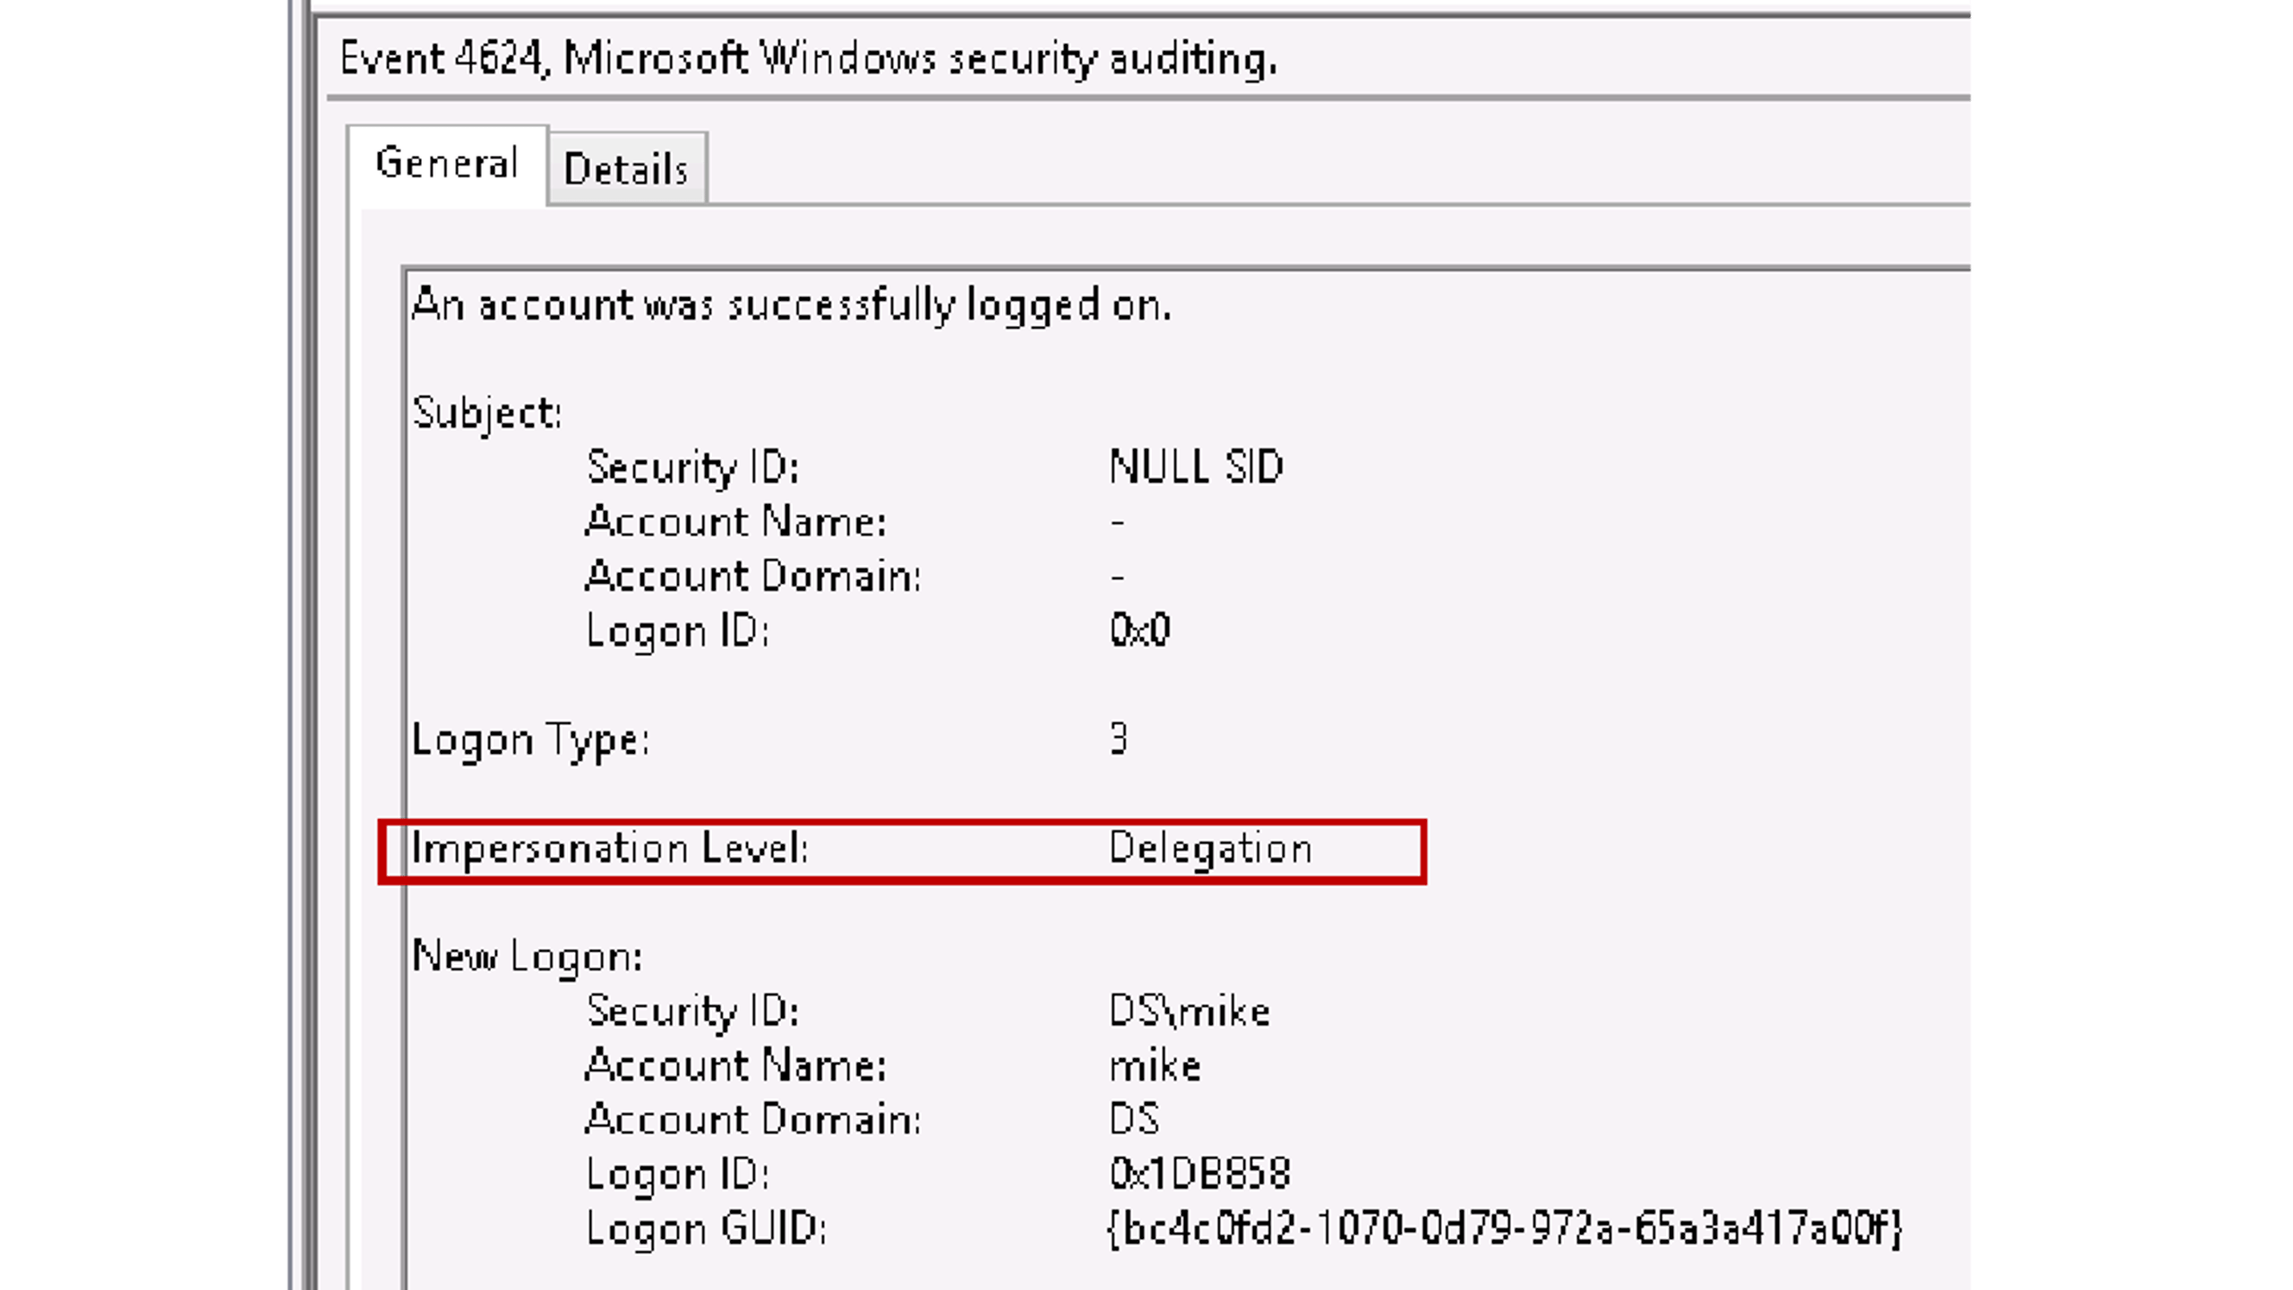Click the Event 4624 title bar text
The width and height of the screenshot is (2293, 1290).
tap(806, 58)
